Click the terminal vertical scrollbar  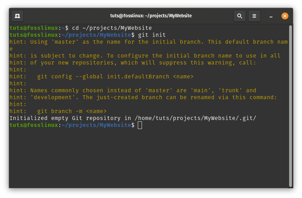coord(291,106)
